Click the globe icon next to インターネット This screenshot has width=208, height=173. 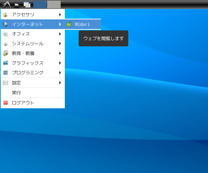6,24
